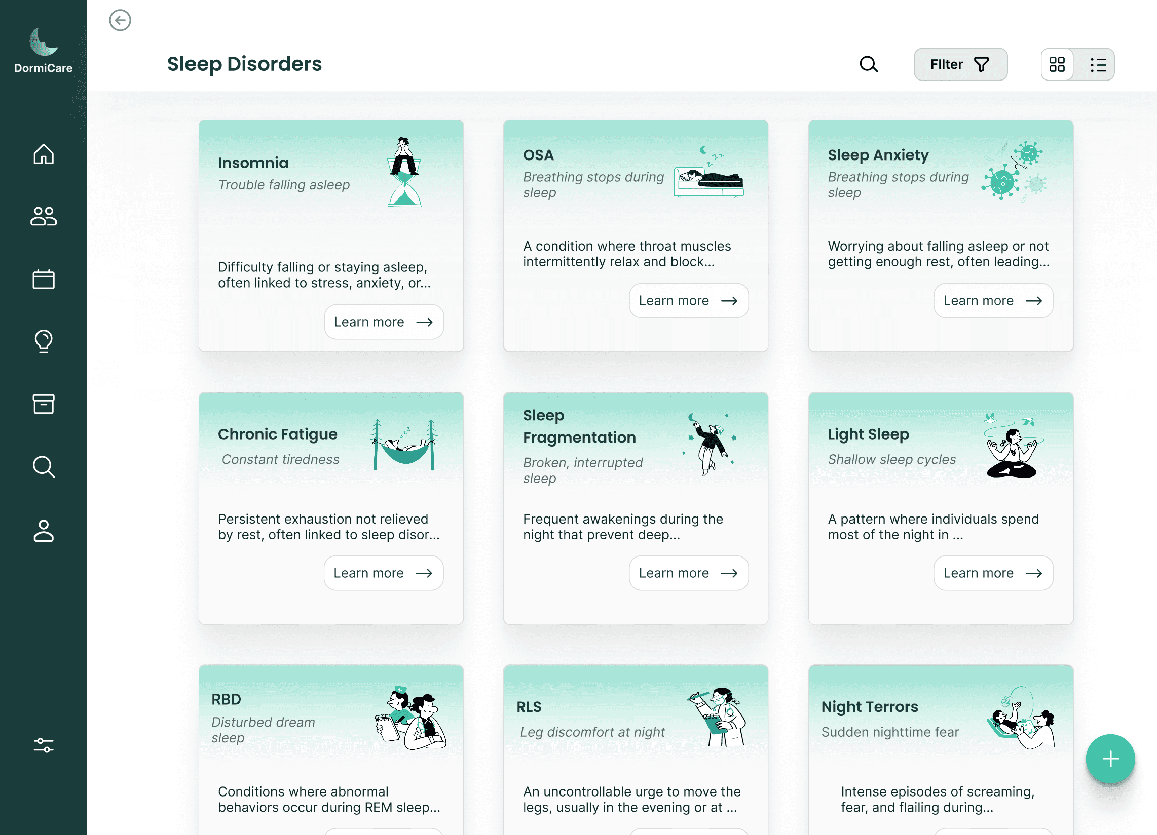Screen dimensions: 1157x835
Task: Click Learn more on Insomnia card
Action: 384,322
